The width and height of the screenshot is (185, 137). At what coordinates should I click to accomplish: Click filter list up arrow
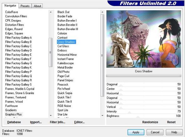pos(102,12)
